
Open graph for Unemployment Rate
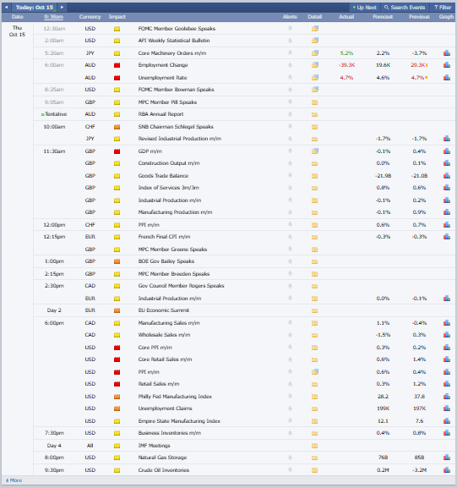447,78
